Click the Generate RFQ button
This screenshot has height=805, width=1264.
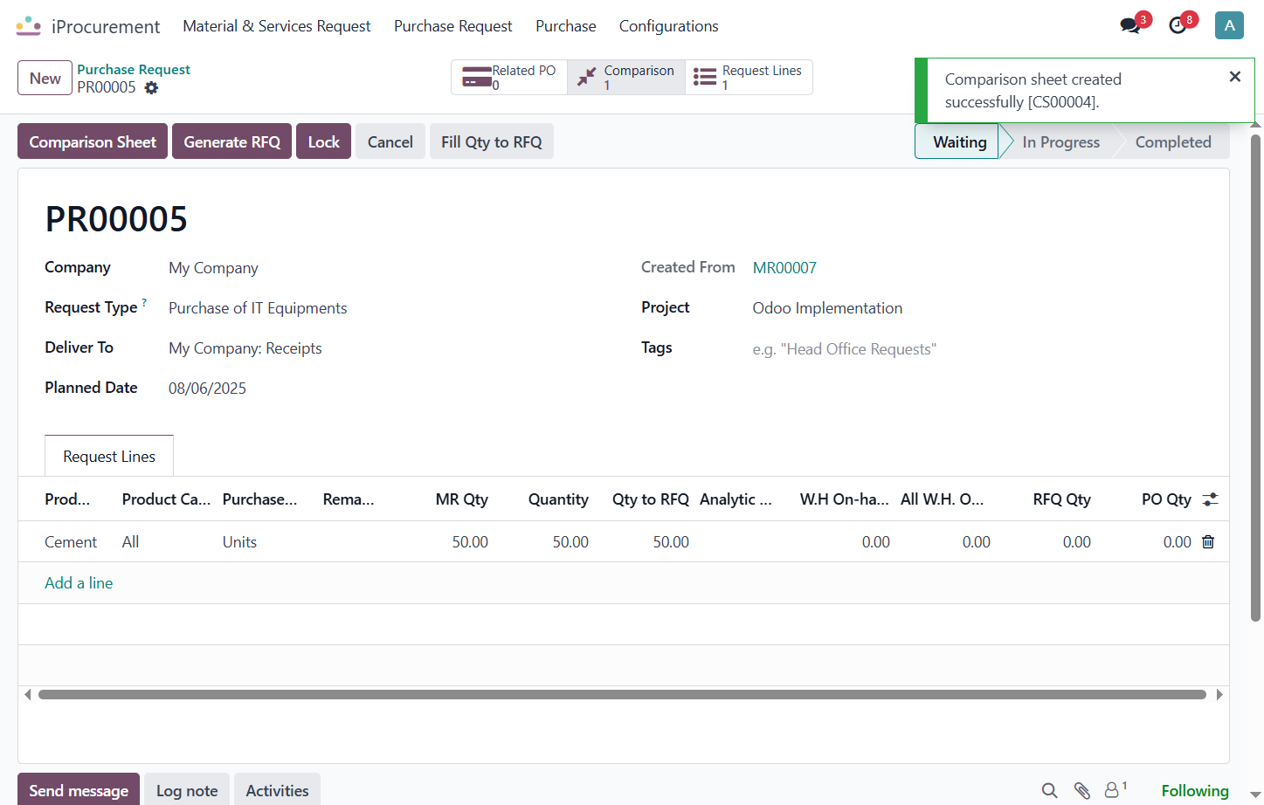point(232,141)
